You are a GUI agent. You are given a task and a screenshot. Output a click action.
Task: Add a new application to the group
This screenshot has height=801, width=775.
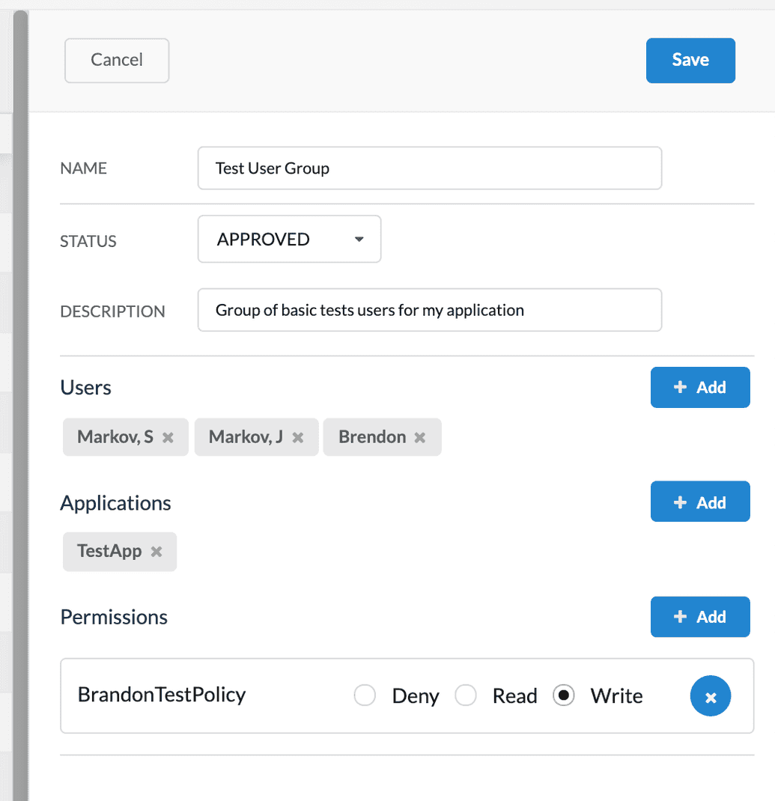699,502
